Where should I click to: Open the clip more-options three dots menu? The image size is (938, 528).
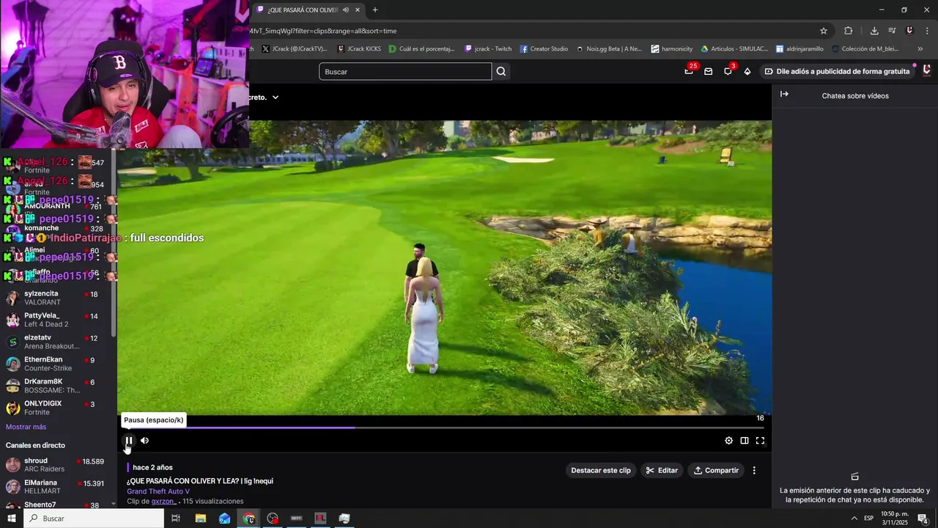(x=754, y=471)
